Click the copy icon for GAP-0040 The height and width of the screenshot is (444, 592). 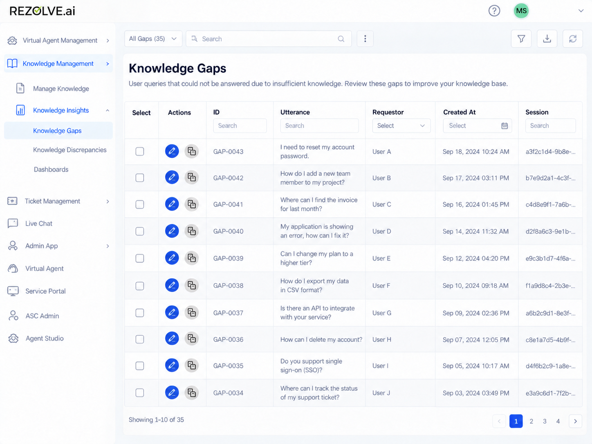coord(191,231)
